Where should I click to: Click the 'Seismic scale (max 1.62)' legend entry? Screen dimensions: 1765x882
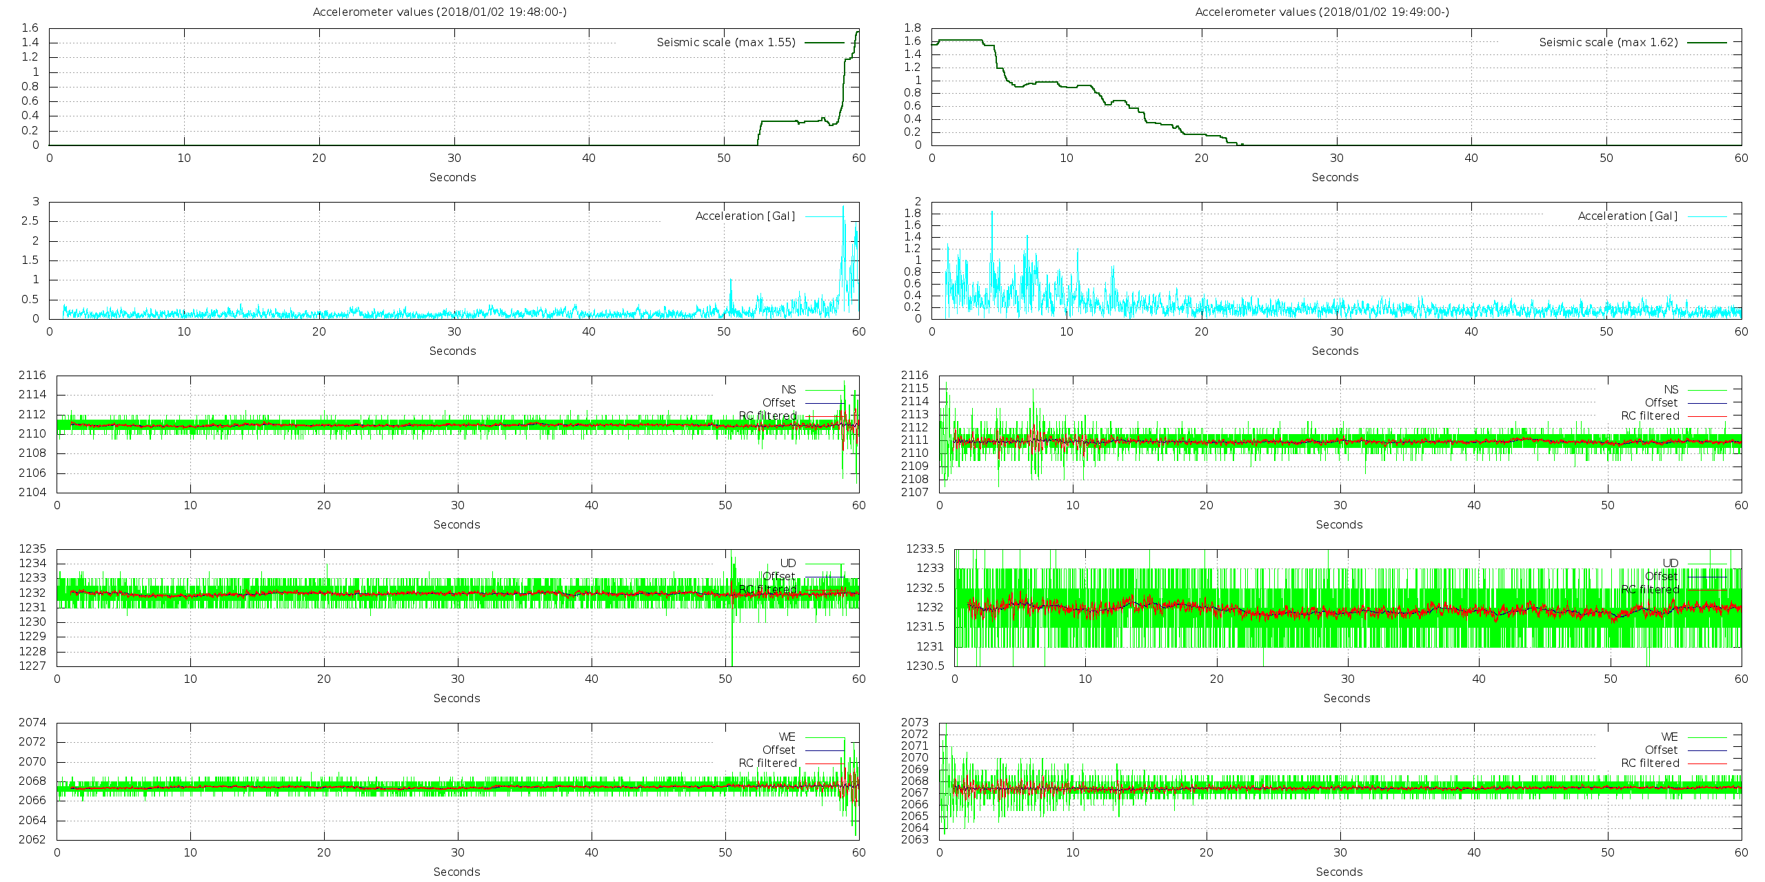point(1608,42)
